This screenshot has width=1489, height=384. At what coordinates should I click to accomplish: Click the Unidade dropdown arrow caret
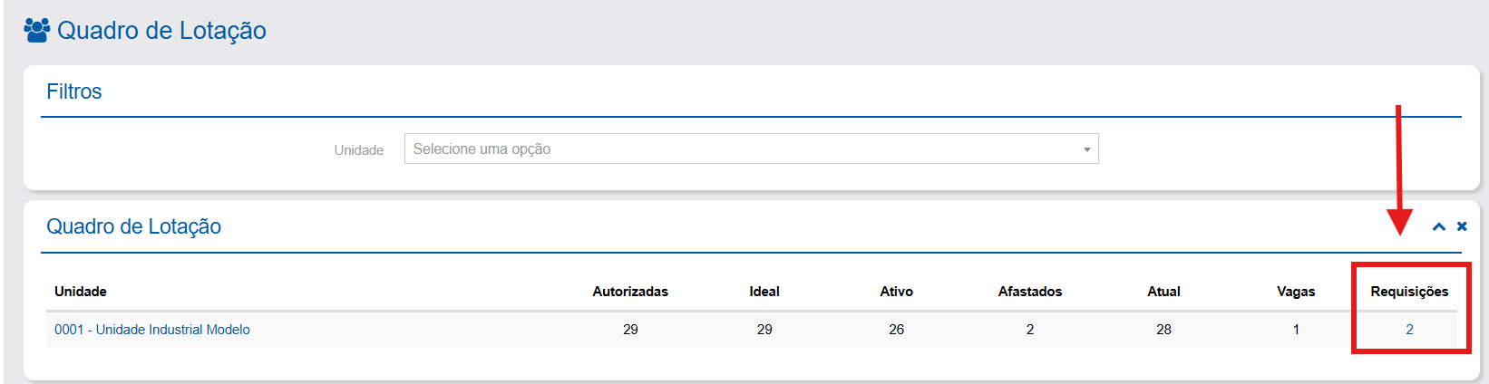click(x=1086, y=149)
